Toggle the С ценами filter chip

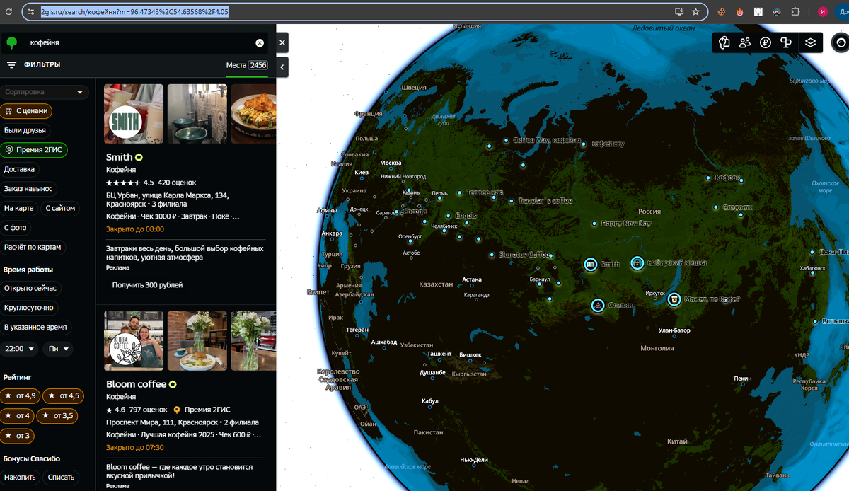(x=26, y=111)
